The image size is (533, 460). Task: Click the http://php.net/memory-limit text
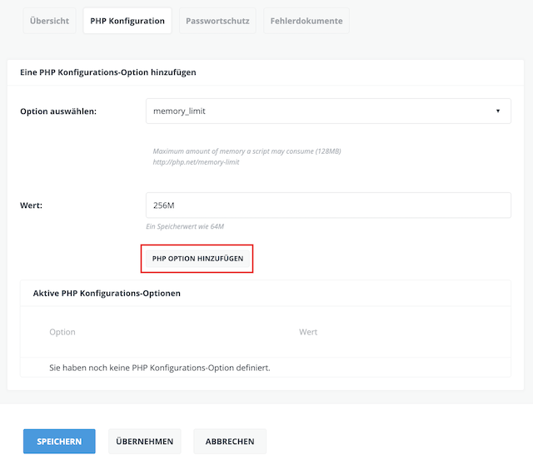tap(197, 162)
